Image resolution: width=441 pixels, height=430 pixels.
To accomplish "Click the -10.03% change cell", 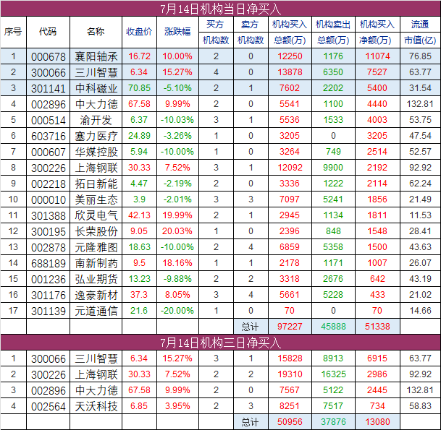I will tap(177, 120).
